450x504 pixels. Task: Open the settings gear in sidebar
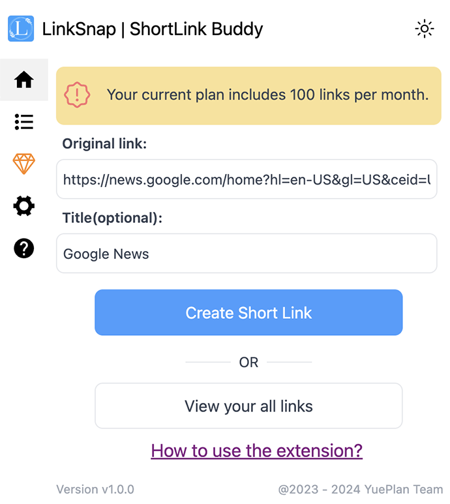pos(24,207)
